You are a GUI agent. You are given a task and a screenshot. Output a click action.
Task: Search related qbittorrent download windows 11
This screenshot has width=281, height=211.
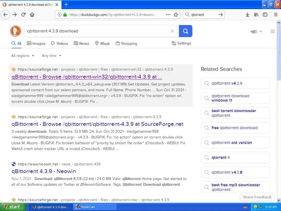tap(235, 98)
